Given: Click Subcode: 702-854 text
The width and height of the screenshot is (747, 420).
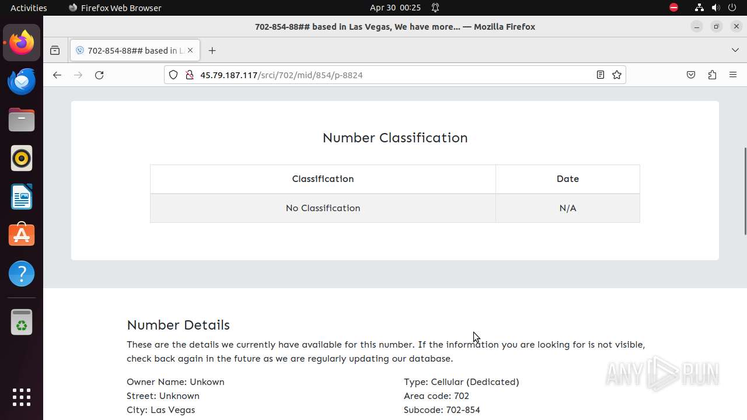Looking at the screenshot, I should [442, 410].
